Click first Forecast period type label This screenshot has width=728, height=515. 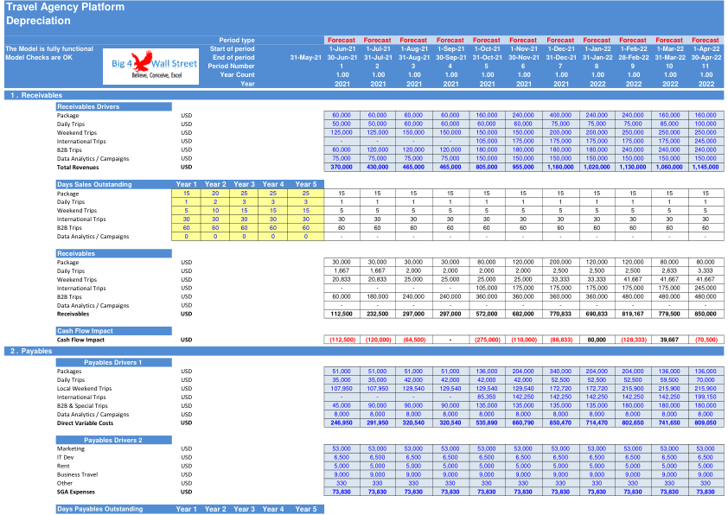click(342, 41)
